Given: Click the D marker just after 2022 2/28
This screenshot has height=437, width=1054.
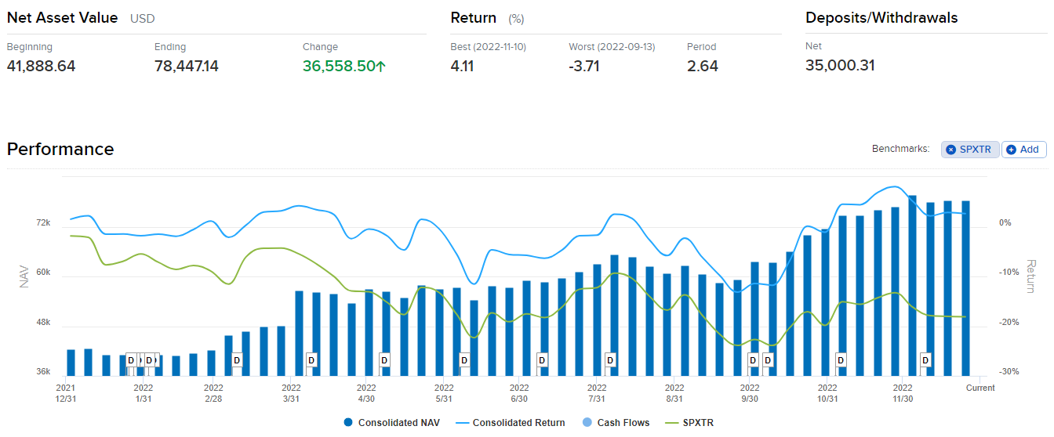Looking at the screenshot, I should pyautogui.click(x=237, y=359).
